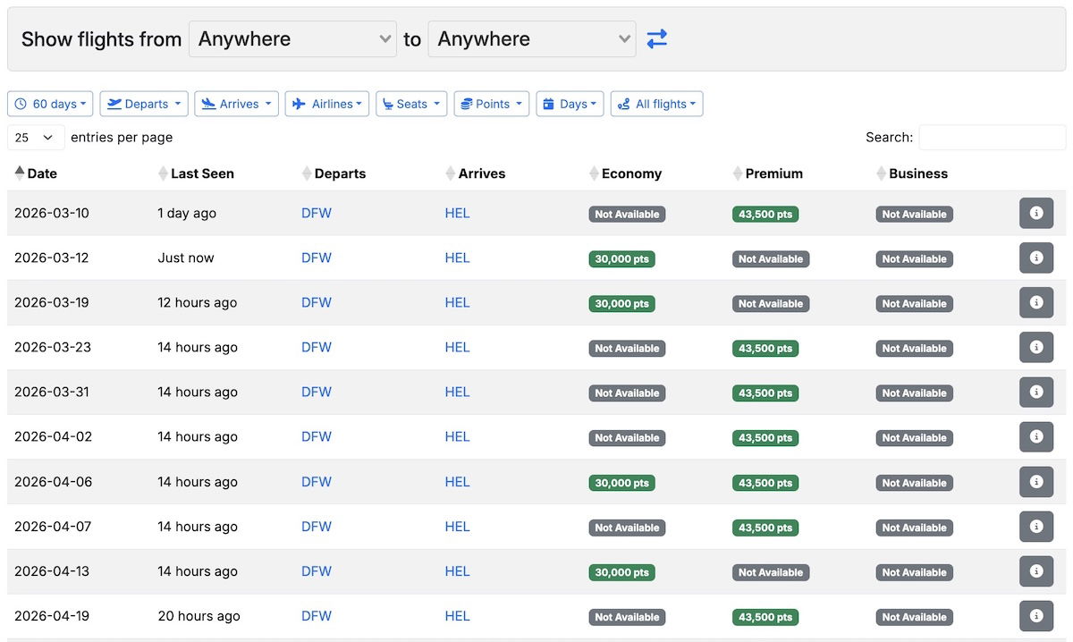
Task: Show details icon for the 2026-03-23 flight
Action: click(1036, 348)
